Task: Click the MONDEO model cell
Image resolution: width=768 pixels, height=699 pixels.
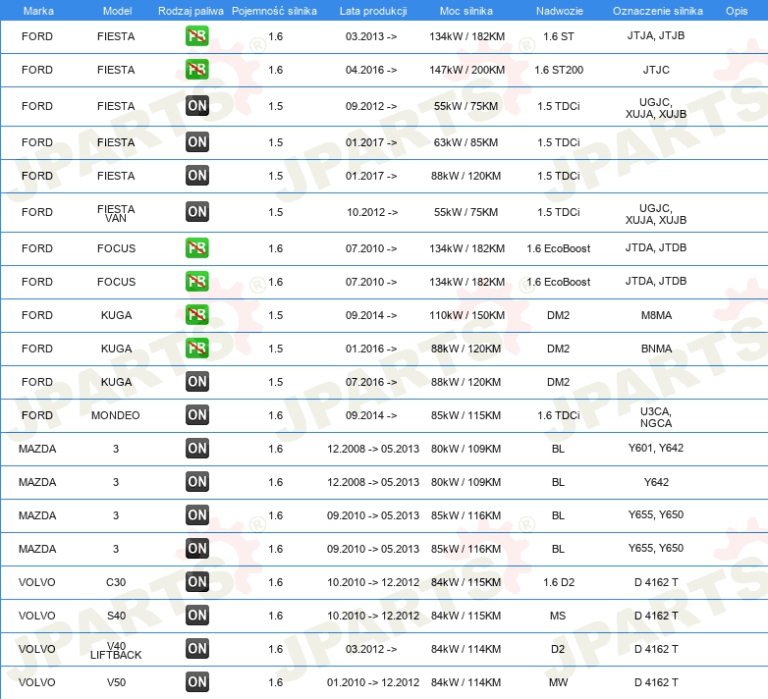Action: click(116, 415)
